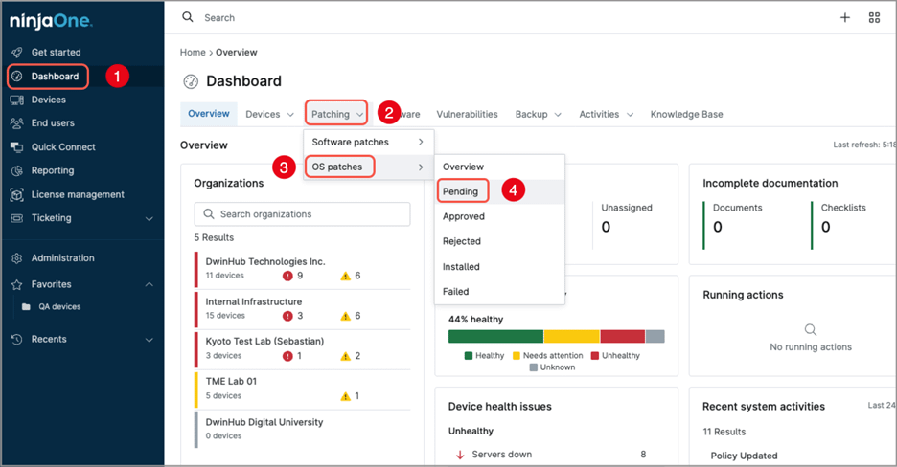Click the warning triangle for DwinHub Technologies
The height and width of the screenshot is (467, 897).
coord(346,276)
